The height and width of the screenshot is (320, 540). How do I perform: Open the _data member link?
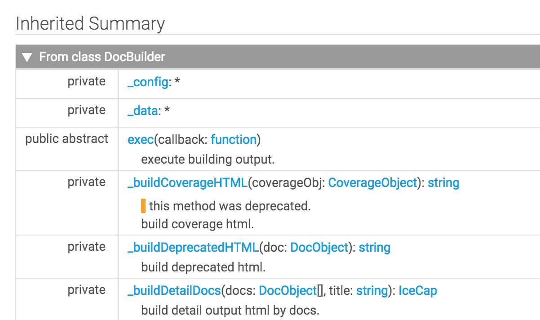142,111
